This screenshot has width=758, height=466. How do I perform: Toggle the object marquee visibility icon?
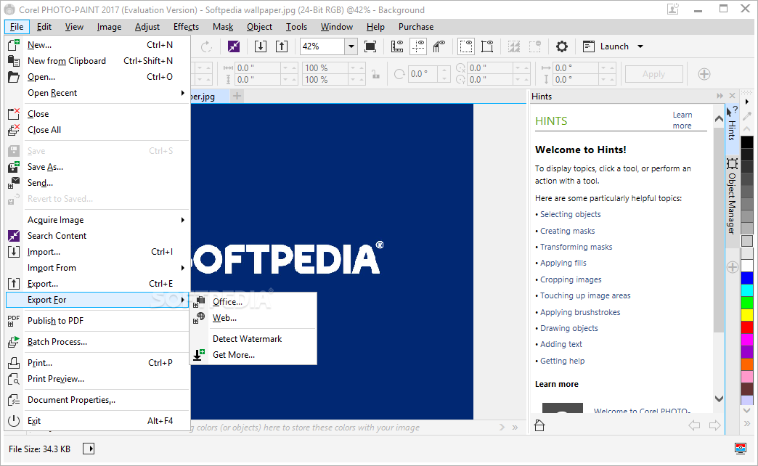487,46
